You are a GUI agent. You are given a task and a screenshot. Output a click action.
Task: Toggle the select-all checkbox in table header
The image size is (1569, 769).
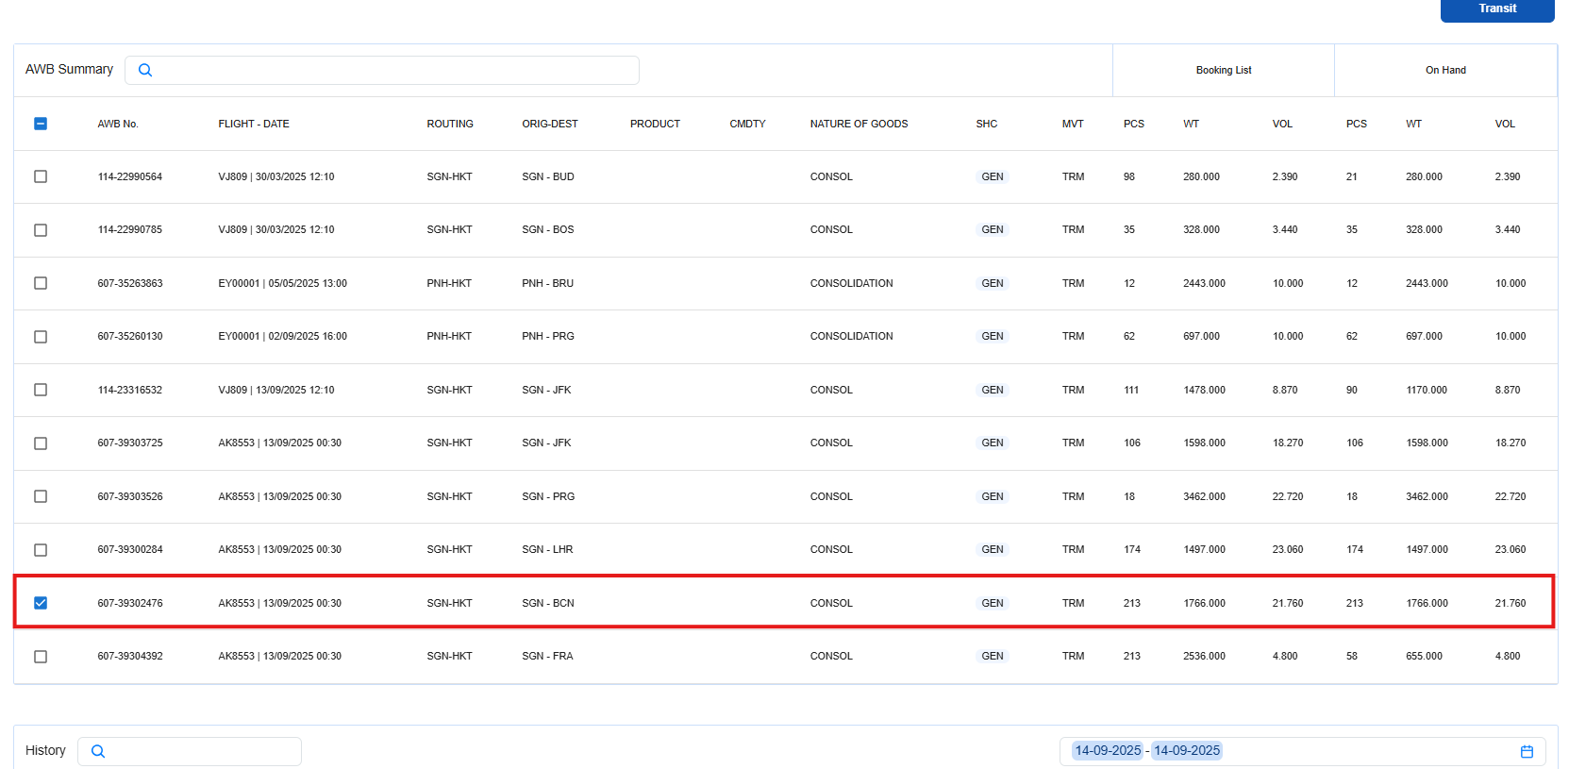[x=41, y=124]
